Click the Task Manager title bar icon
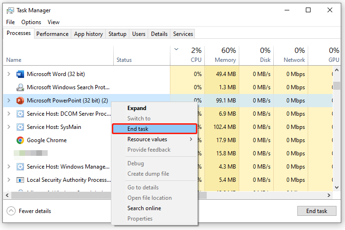 coord(10,10)
